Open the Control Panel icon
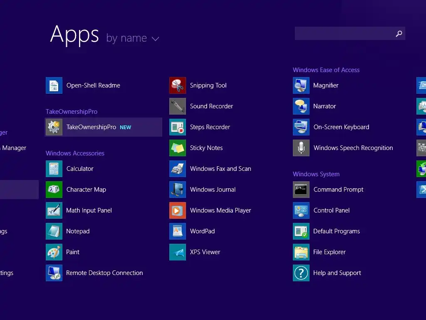The height and width of the screenshot is (320, 426). 301,210
